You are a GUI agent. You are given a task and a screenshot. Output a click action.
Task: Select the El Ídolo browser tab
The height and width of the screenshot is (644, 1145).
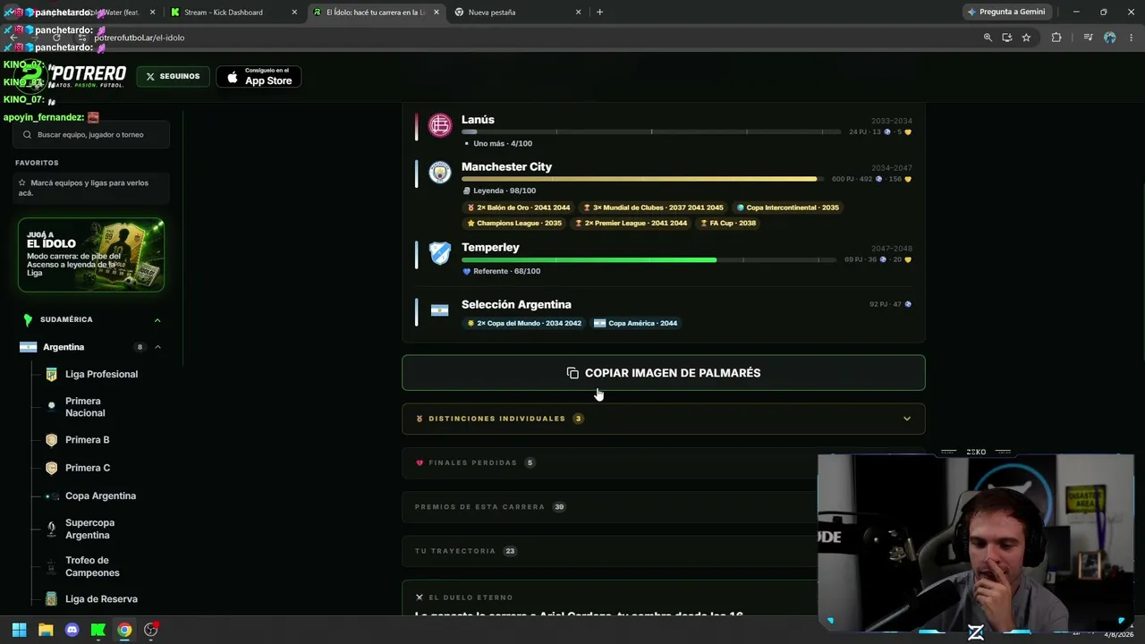pyautogui.click(x=376, y=13)
